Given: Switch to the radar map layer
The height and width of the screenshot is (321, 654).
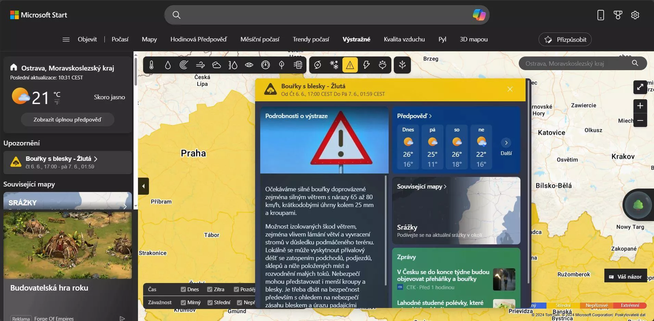Looking at the screenshot, I should (x=184, y=65).
